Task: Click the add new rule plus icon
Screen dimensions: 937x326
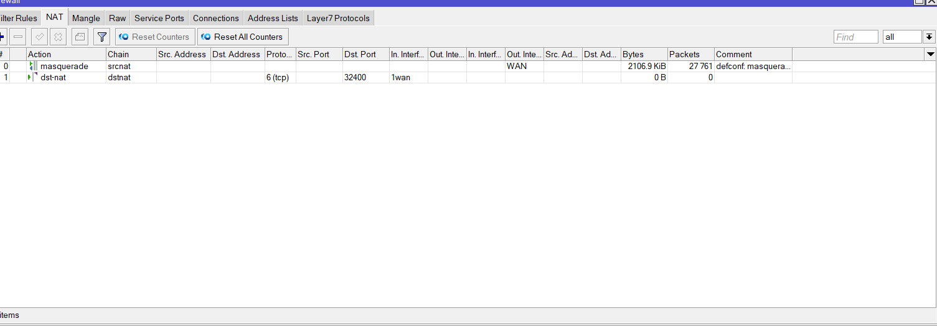Action: click(2, 37)
